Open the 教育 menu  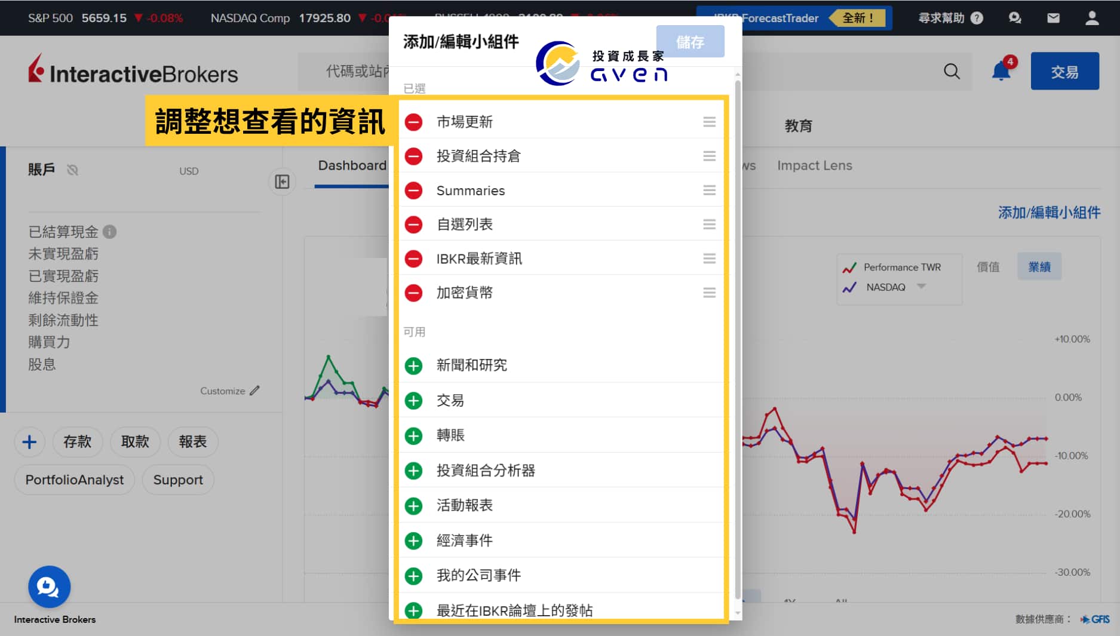pyautogui.click(x=798, y=126)
